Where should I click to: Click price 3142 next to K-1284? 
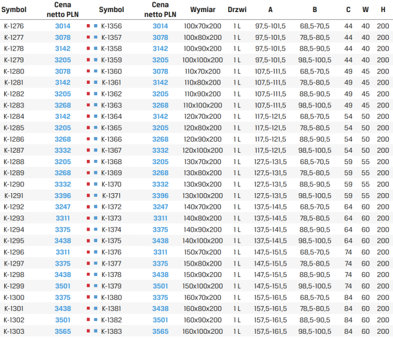(x=63, y=116)
